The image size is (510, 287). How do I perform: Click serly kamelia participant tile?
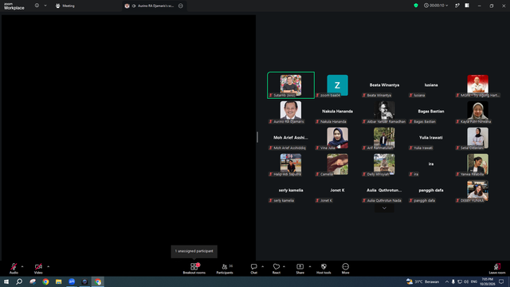click(291, 191)
